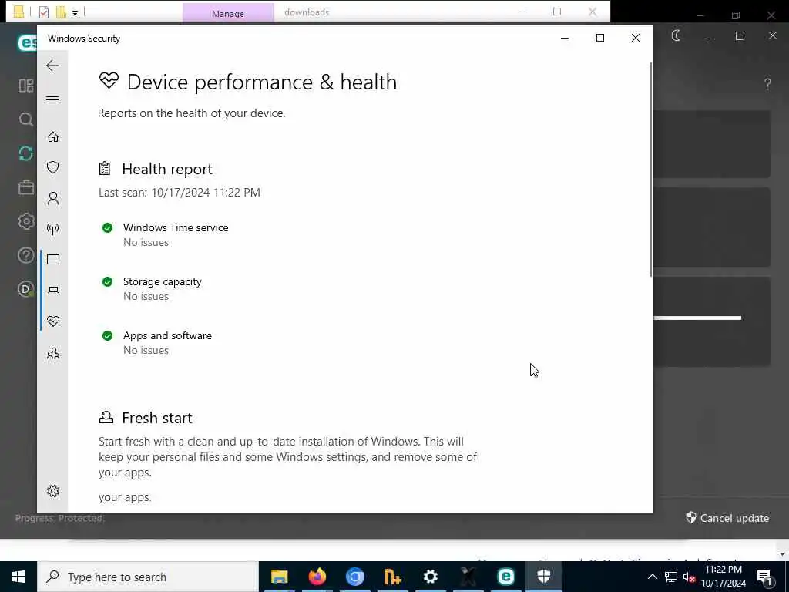Click the ESET update refresh icon

[x=25, y=153]
